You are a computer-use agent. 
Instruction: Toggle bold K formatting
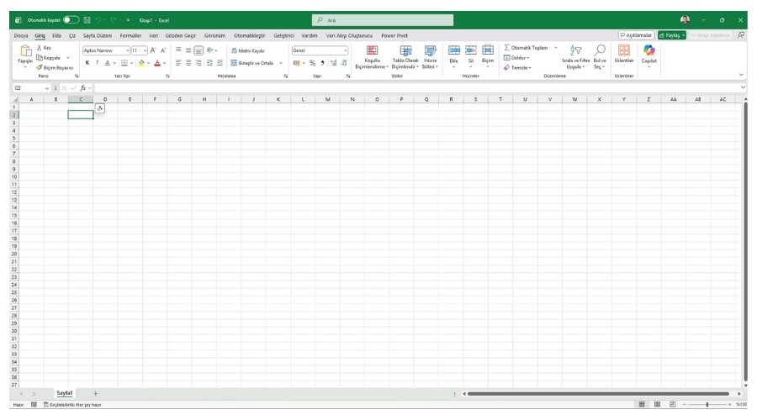[87, 63]
